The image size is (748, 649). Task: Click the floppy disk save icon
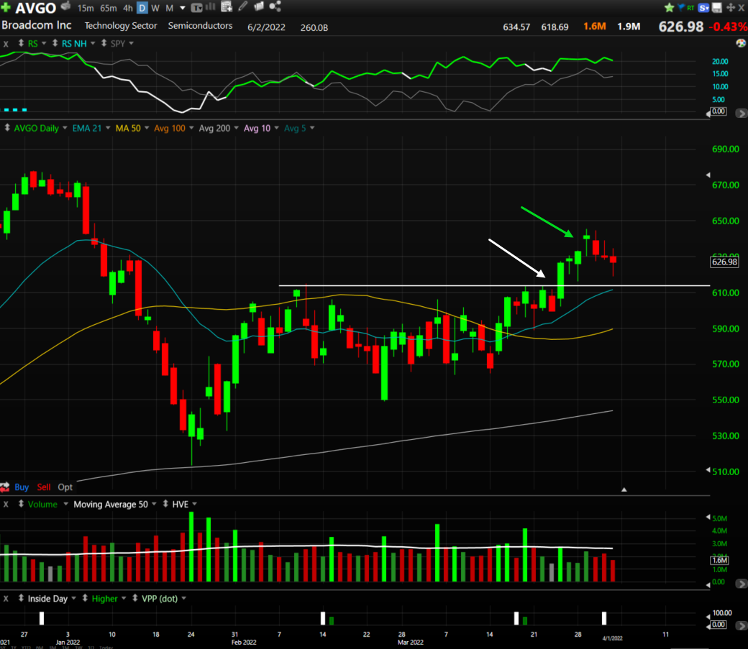coord(716,8)
